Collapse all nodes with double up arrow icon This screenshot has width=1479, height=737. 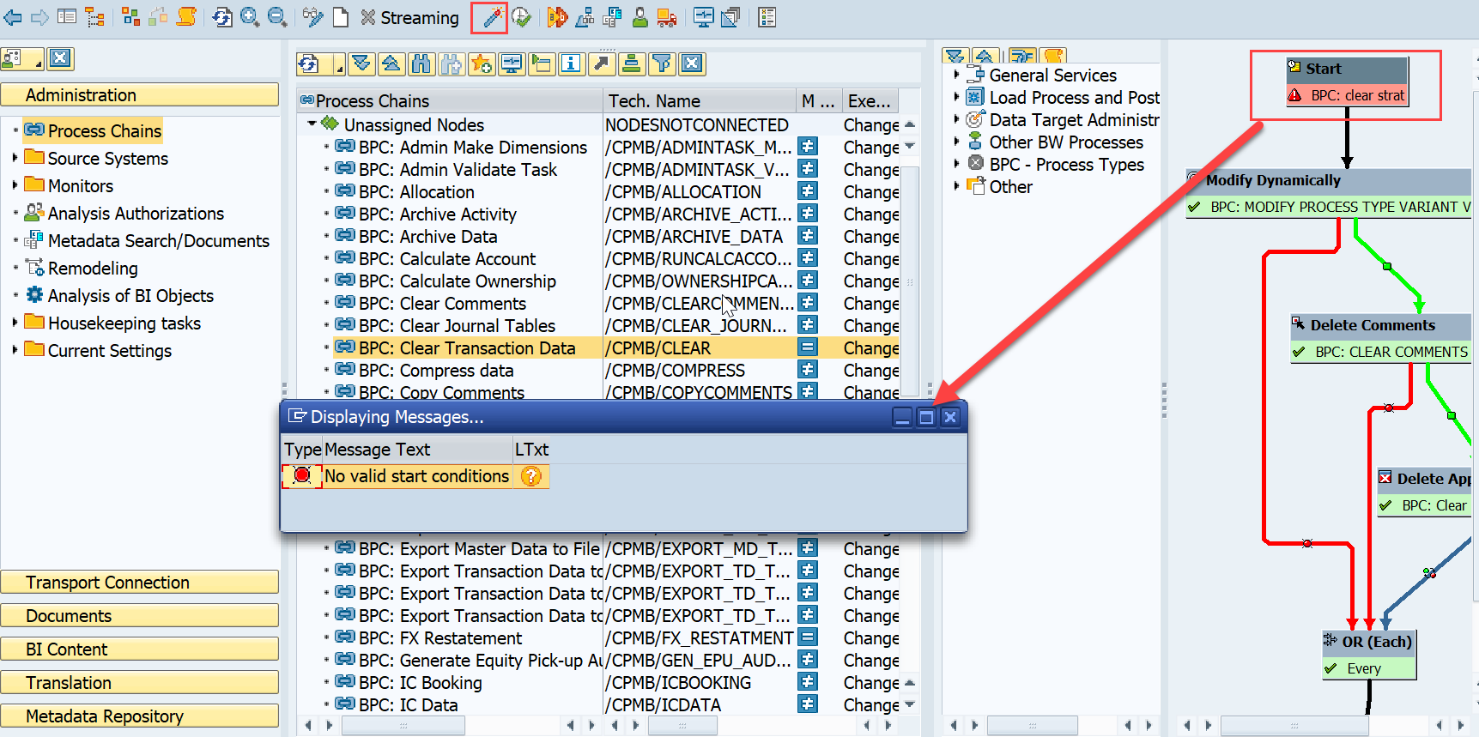391,63
